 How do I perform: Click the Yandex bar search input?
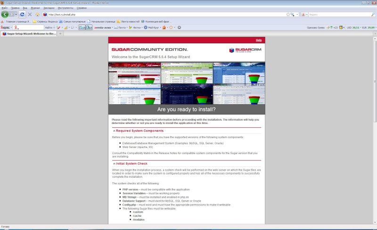click(28, 27)
